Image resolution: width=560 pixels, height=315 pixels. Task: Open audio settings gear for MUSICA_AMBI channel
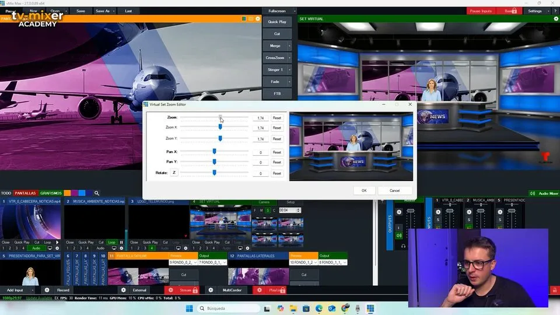[469, 212]
